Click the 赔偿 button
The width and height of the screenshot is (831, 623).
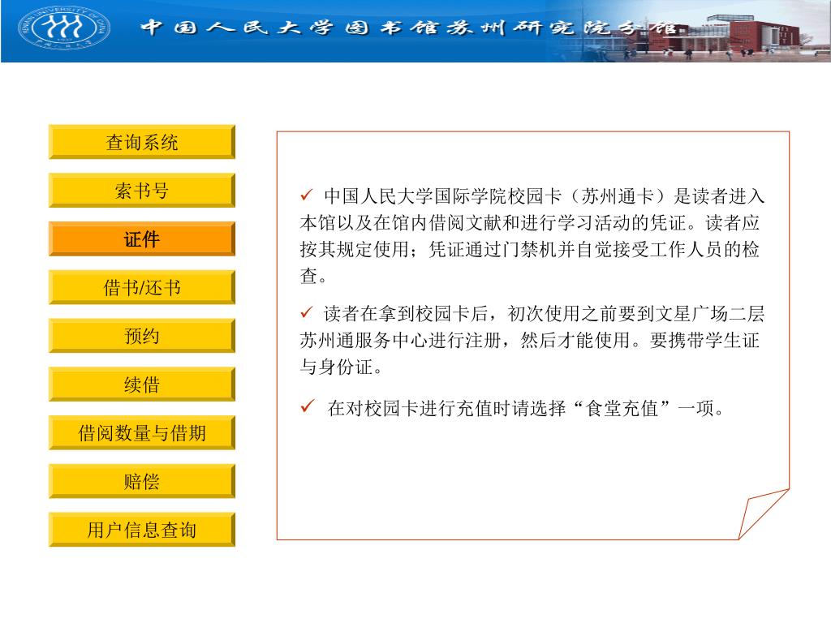(141, 481)
